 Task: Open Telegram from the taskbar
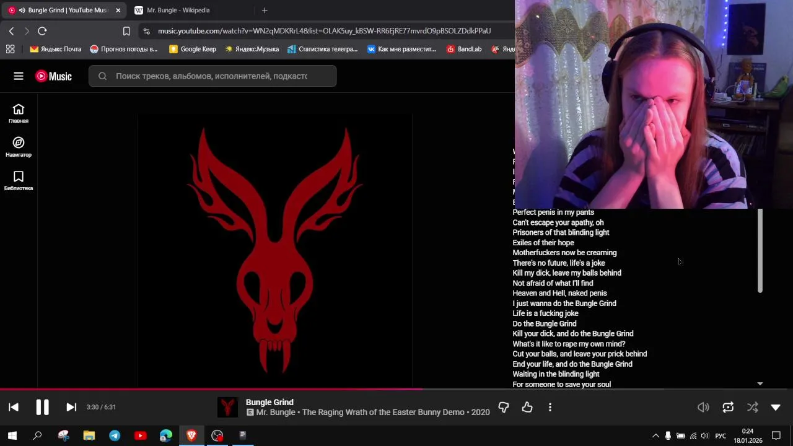(115, 435)
